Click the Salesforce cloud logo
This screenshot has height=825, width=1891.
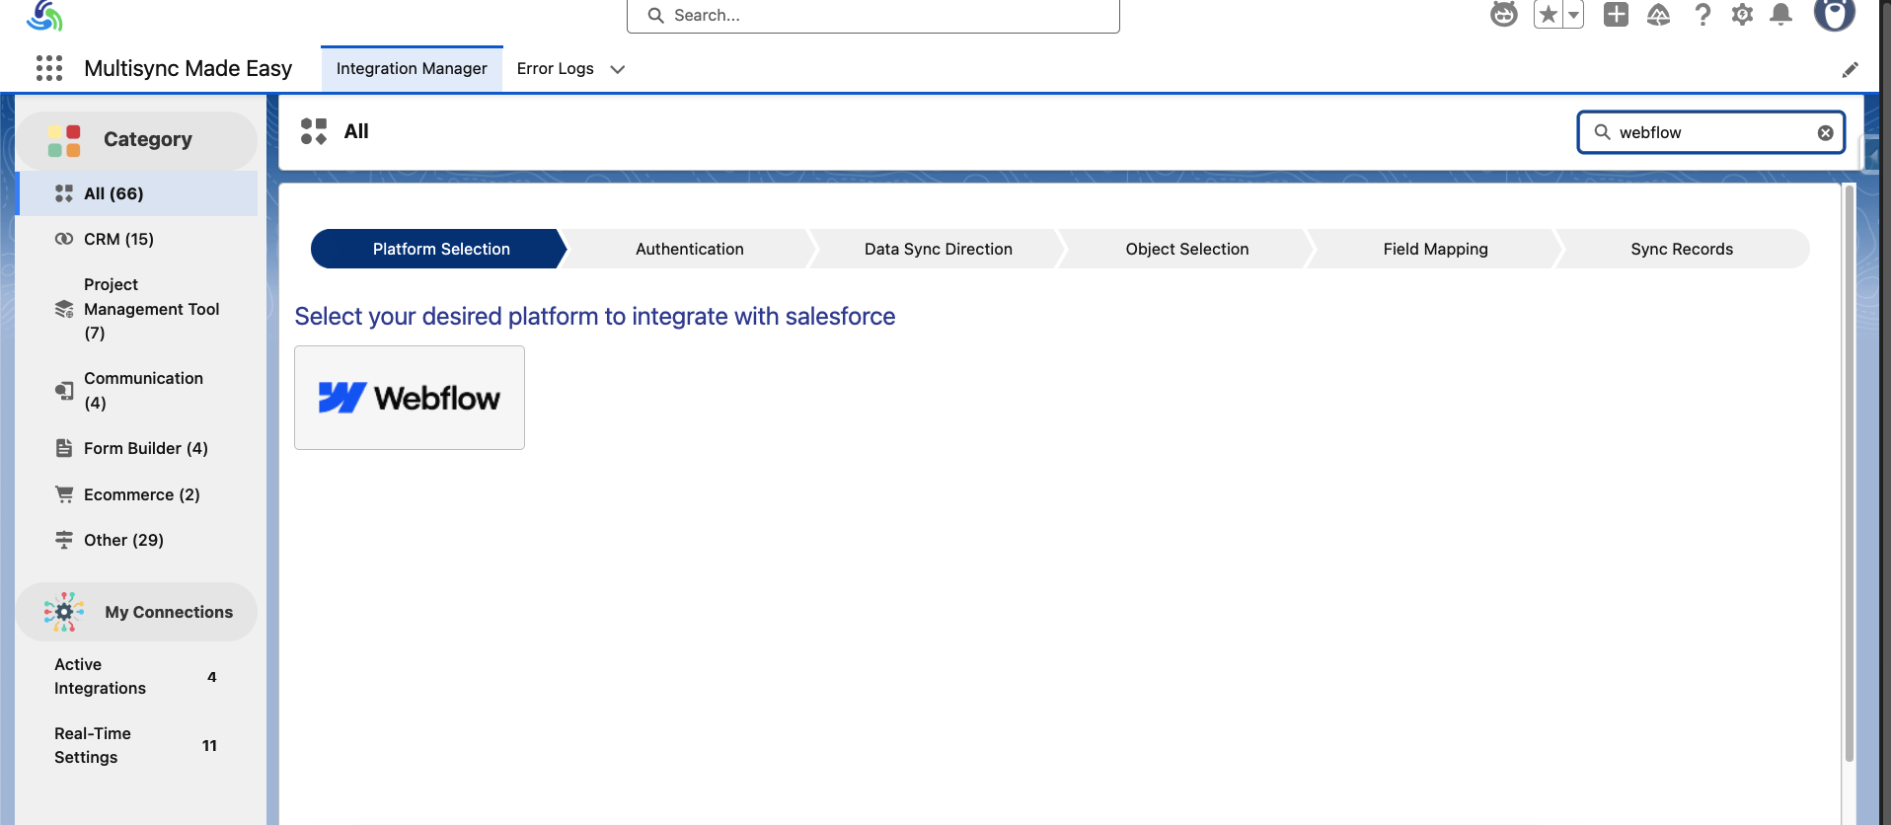(44, 15)
